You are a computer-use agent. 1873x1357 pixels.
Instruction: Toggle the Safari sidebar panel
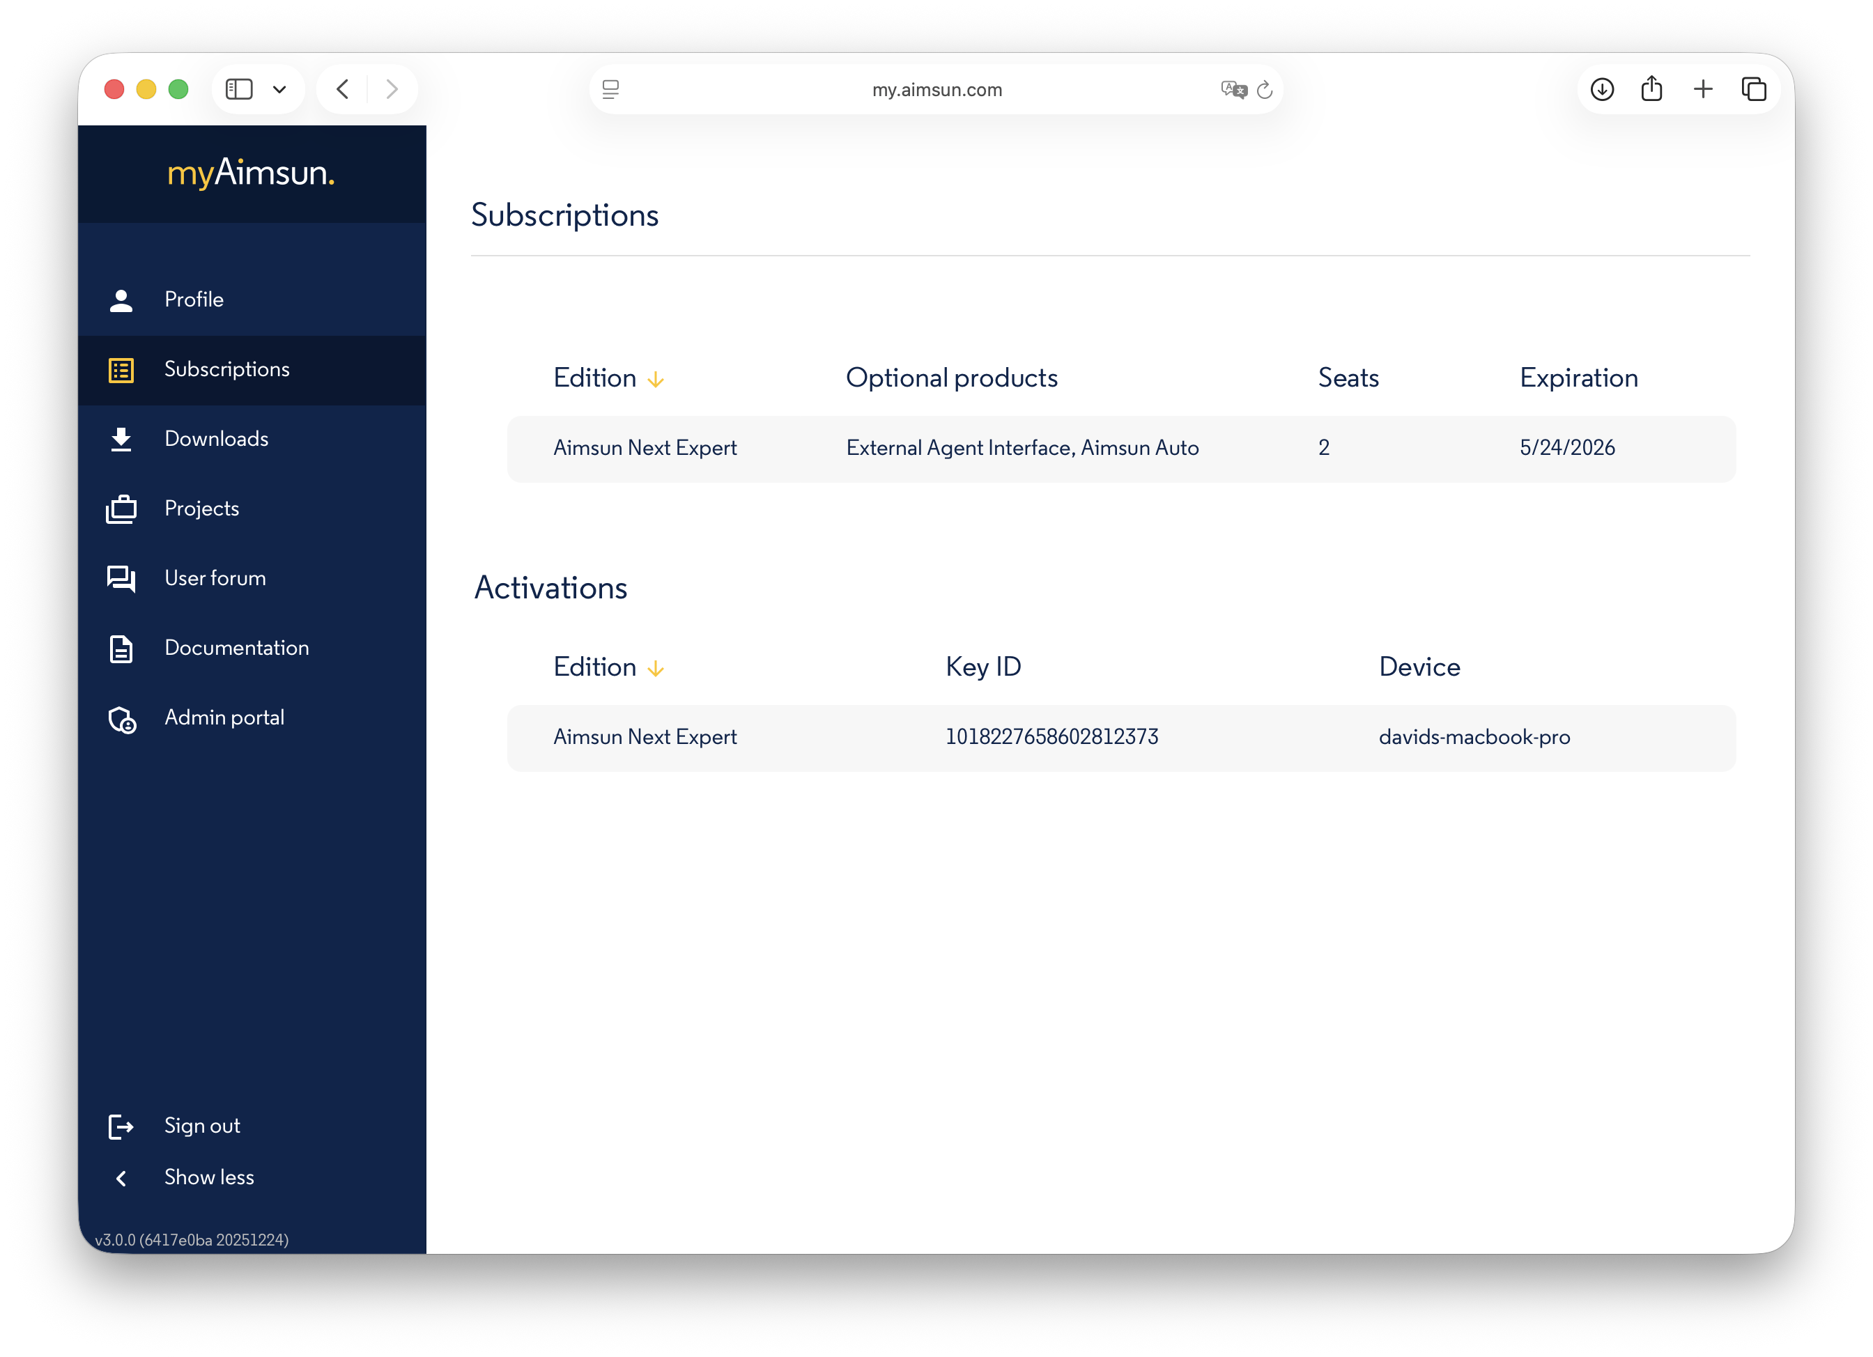coord(240,89)
